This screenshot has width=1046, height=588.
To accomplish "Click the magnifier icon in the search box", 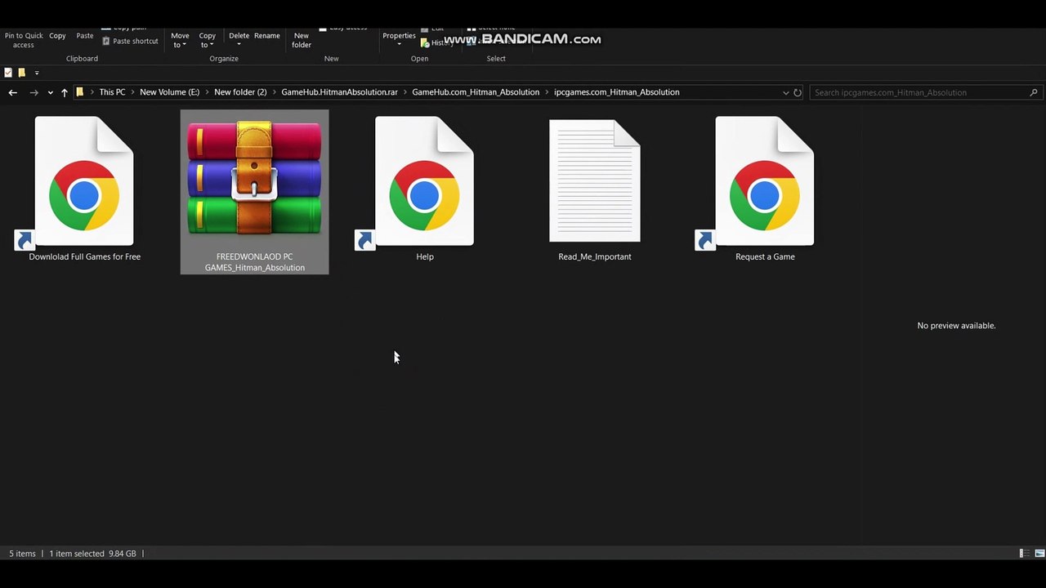I will click(x=1035, y=92).
